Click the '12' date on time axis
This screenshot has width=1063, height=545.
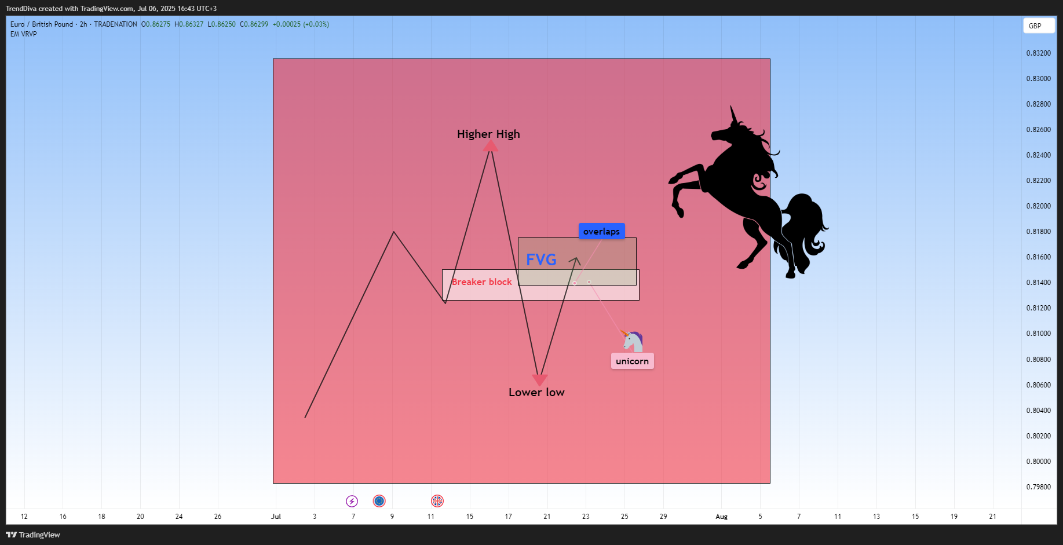24,517
